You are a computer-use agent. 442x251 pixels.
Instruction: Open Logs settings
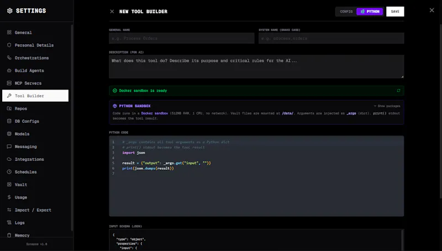[35, 222]
